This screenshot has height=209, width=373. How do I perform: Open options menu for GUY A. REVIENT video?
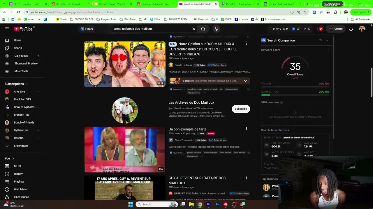pyautogui.click(x=246, y=177)
